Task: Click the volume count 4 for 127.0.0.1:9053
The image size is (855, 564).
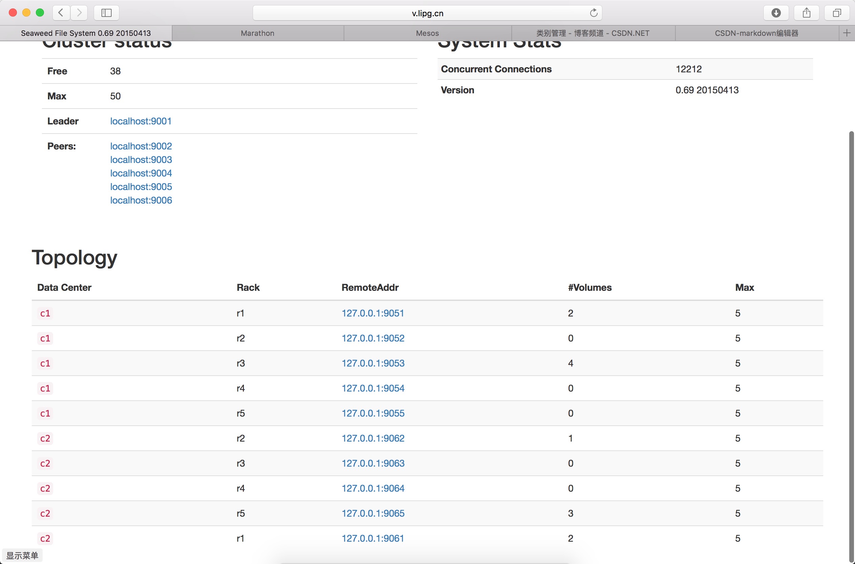Action: (x=571, y=363)
